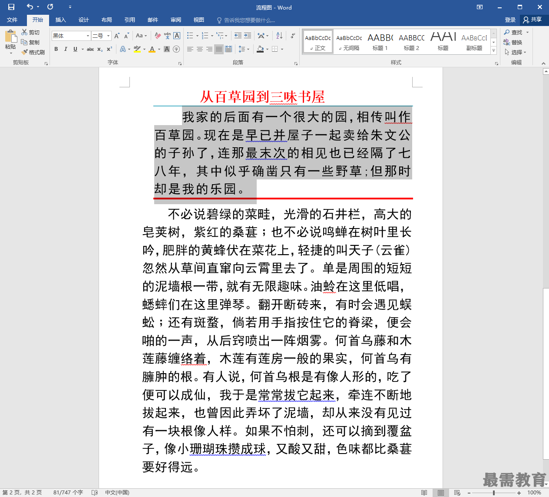Click the Distributed alignment icon
Image resolution: width=549 pixels, height=497 pixels.
(x=228, y=49)
